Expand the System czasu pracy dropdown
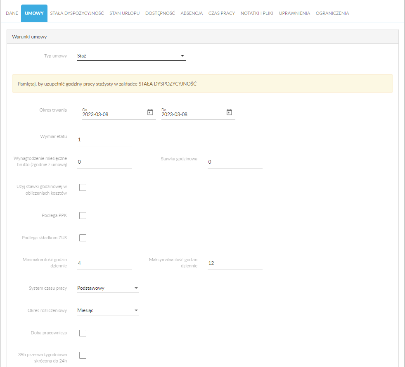This screenshot has width=405, height=367. coord(108,288)
